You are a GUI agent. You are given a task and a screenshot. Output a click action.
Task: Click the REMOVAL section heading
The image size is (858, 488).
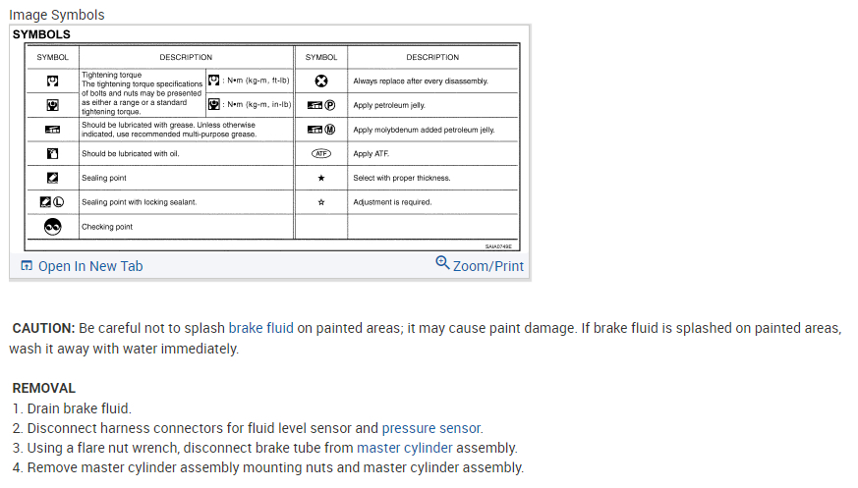pyautogui.click(x=43, y=388)
